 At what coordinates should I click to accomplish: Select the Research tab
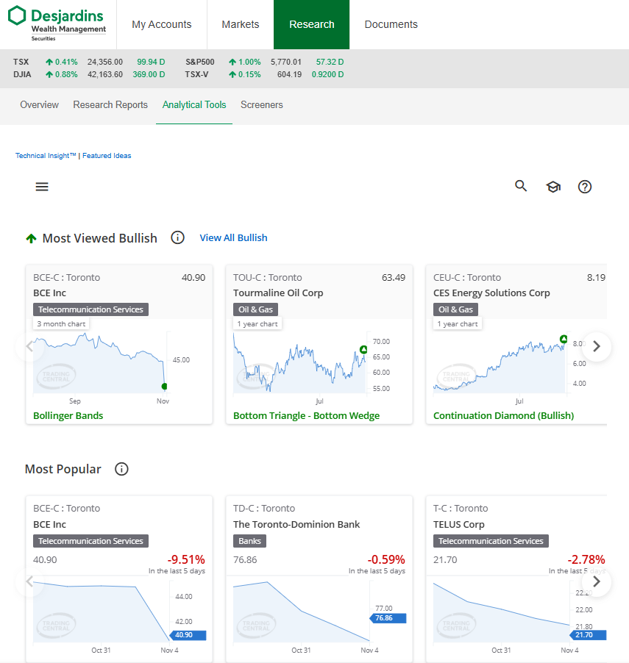311,24
